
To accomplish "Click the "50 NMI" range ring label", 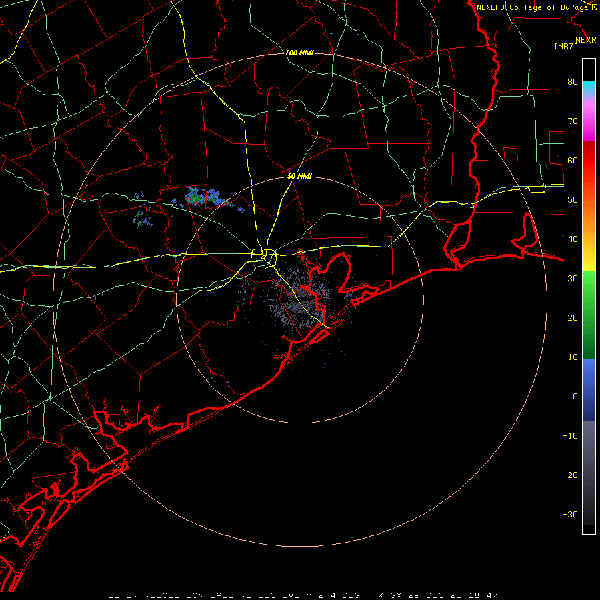I will 299,177.
